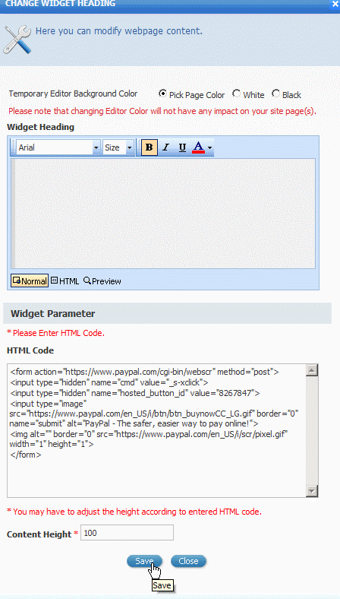Click the Save button
Screen dimensions: 340x599
coord(145,561)
